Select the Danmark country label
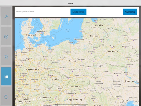 (x=31, y=35)
